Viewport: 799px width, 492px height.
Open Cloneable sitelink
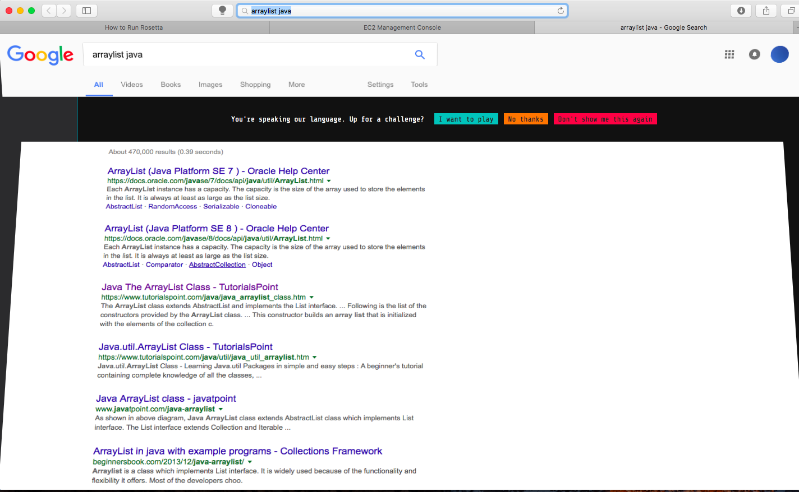pos(261,207)
